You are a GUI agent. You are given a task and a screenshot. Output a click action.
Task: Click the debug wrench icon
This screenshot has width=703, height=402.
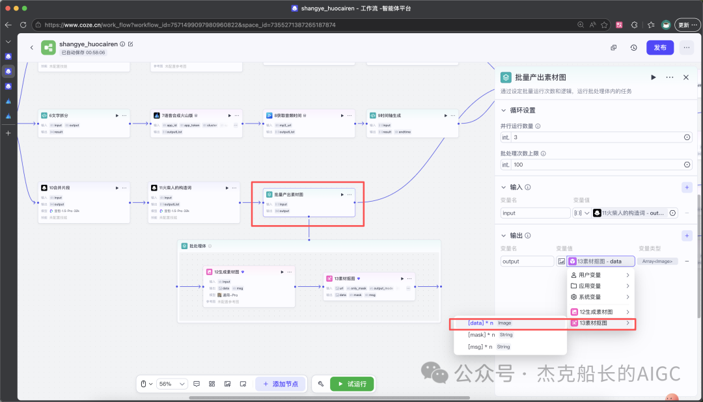(x=320, y=384)
